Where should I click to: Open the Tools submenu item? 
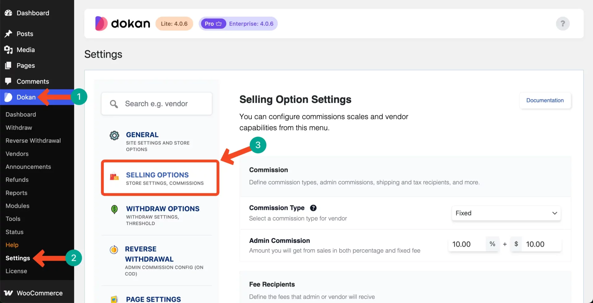click(13, 219)
